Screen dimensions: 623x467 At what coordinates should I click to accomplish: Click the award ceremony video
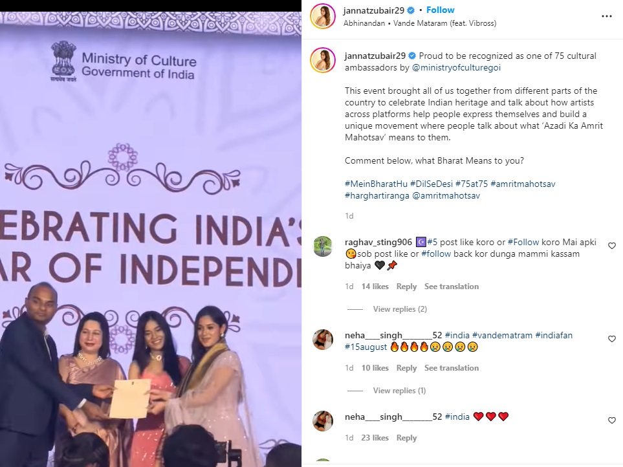click(x=151, y=239)
